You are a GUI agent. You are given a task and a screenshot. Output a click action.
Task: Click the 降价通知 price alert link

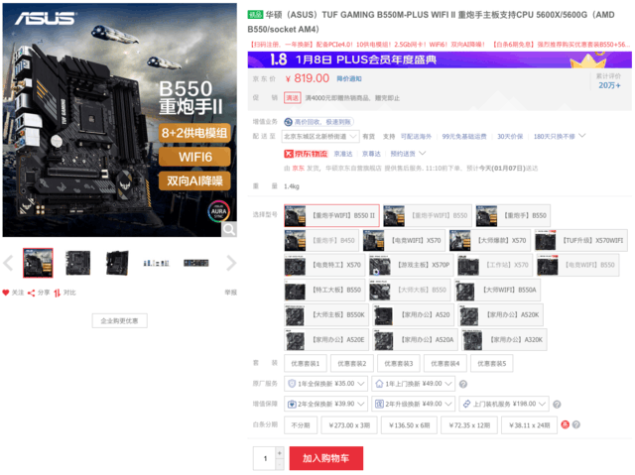pos(349,79)
